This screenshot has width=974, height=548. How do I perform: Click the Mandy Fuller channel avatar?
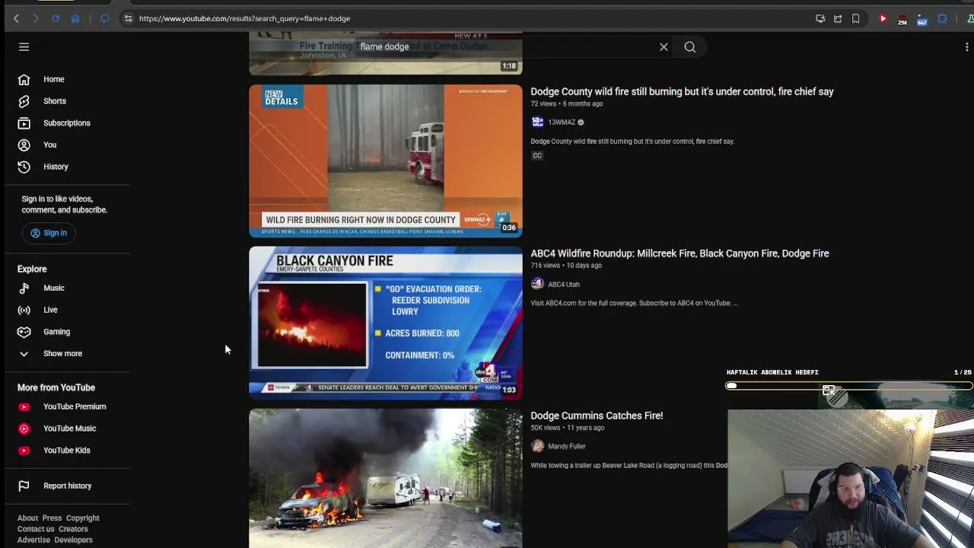[537, 446]
